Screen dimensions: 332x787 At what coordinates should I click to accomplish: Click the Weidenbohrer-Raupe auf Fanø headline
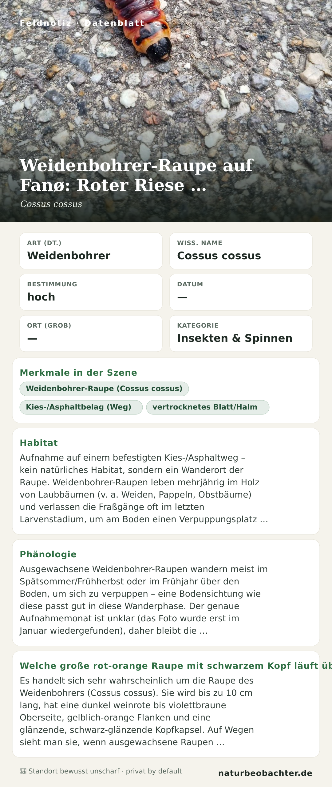point(136,175)
